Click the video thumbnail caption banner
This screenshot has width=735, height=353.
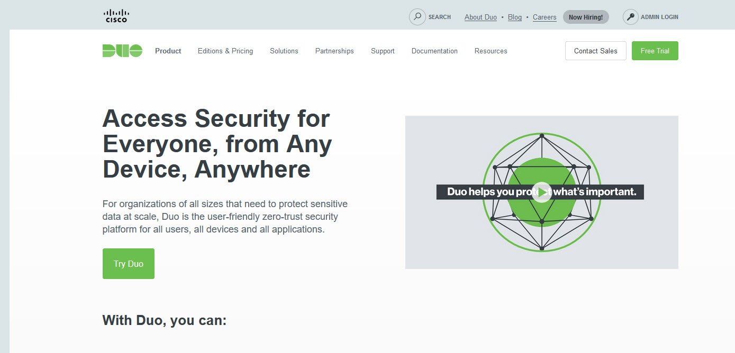(x=540, y=192)
